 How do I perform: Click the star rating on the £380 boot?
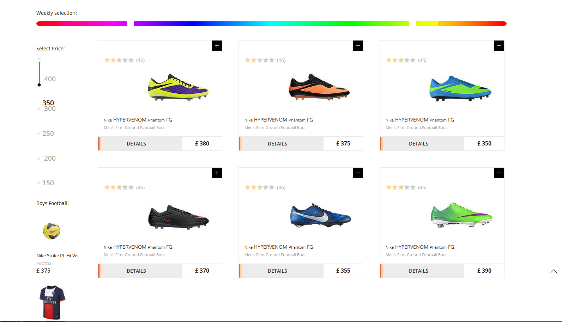coord(119,60)
